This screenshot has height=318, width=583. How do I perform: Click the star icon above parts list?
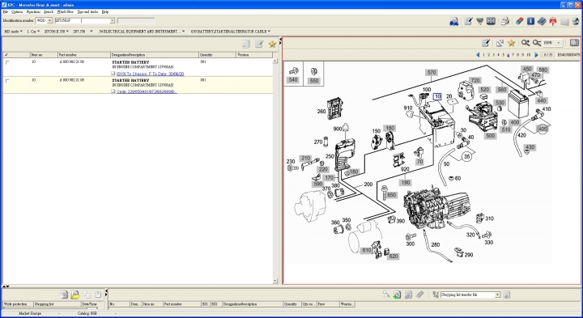(272, 45)
